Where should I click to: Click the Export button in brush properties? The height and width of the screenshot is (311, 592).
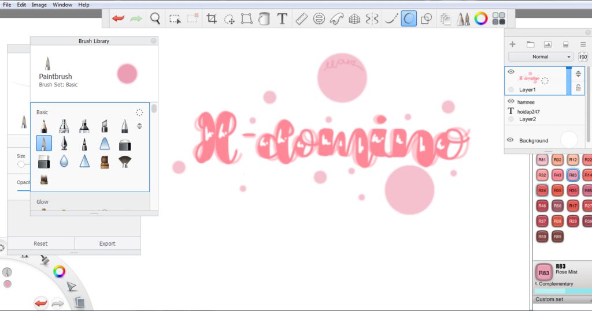click(x=107, y=243)
